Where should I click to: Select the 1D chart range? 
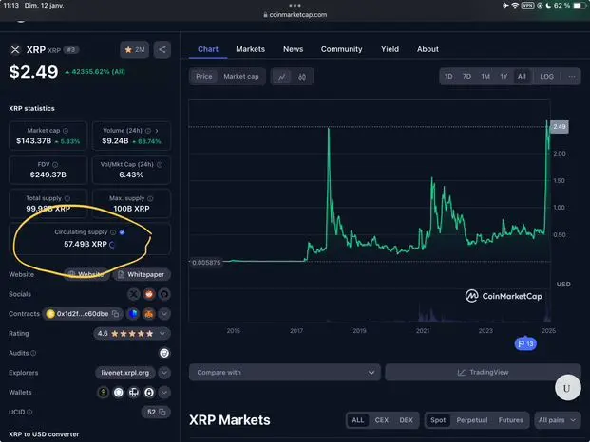(448, 77)
